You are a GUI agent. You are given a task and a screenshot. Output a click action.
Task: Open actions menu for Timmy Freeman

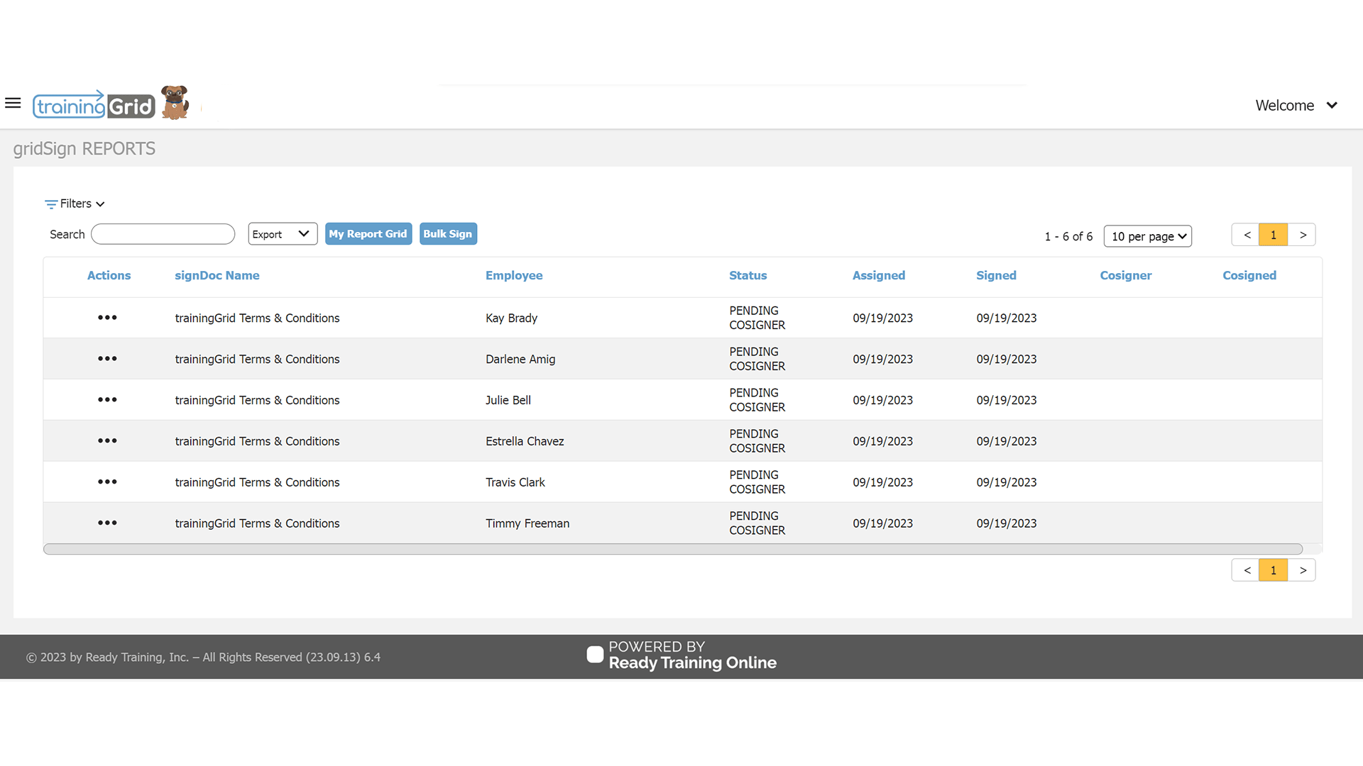click(x=107, y=523)
